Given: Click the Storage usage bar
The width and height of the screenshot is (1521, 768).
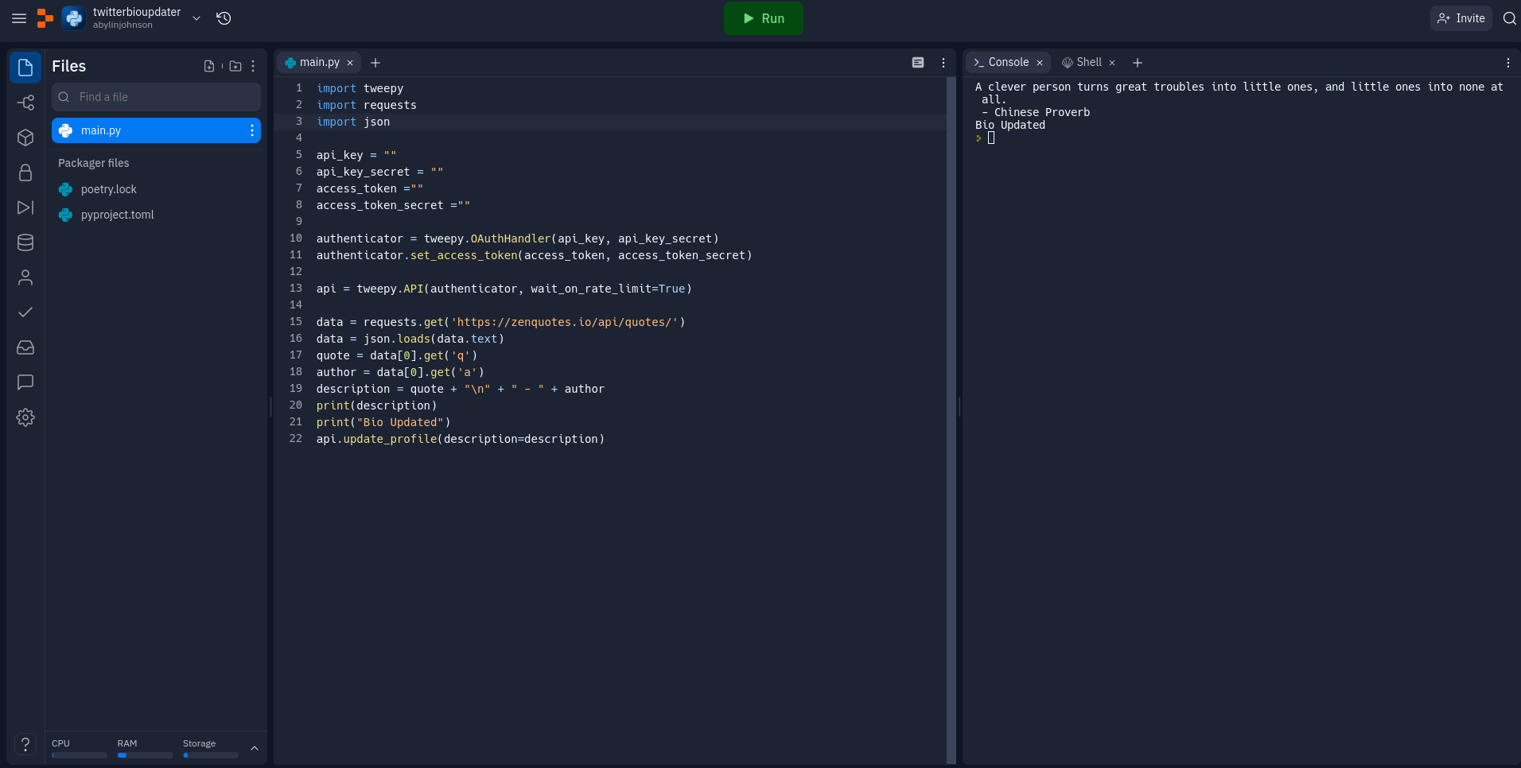Looking at the screenshot, I should [211, 755].
